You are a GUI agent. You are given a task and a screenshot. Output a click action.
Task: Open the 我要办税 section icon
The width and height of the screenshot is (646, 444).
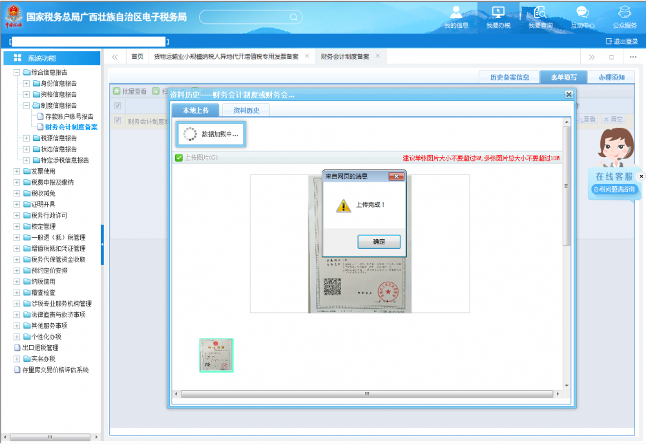point(498,17)
